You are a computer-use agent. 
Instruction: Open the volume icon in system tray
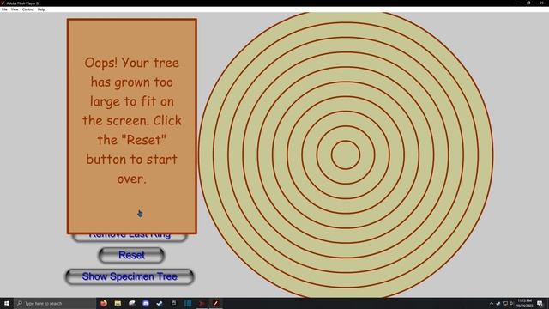point(511,303)
